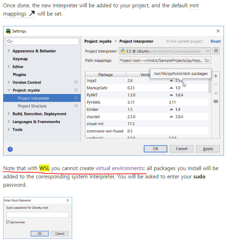
Task: Click OK in Root Password dialog
Action: pyautogui.click(x=40, y=234)
